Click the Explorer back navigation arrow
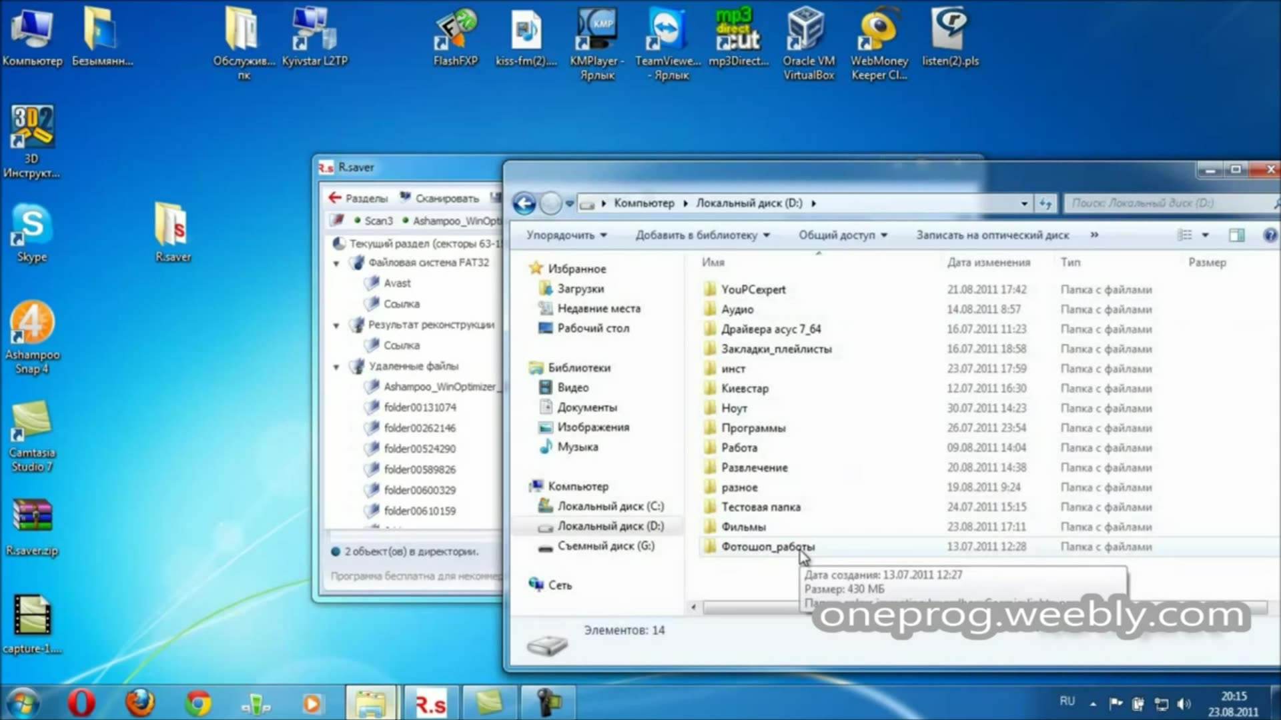The width and height of the screenshot is (1281, 720). (524, 203)
